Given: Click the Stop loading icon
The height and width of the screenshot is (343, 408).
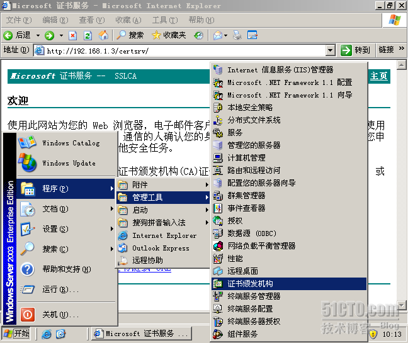Looking at the screenshot, I should tap(72, 35).
